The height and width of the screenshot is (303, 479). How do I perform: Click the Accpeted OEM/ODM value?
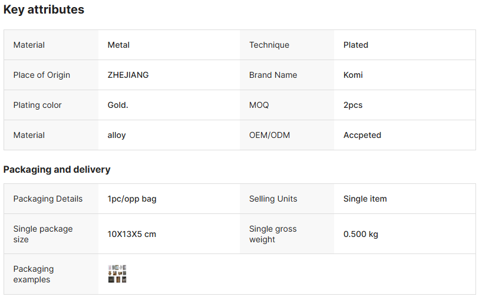click(362, 135)
